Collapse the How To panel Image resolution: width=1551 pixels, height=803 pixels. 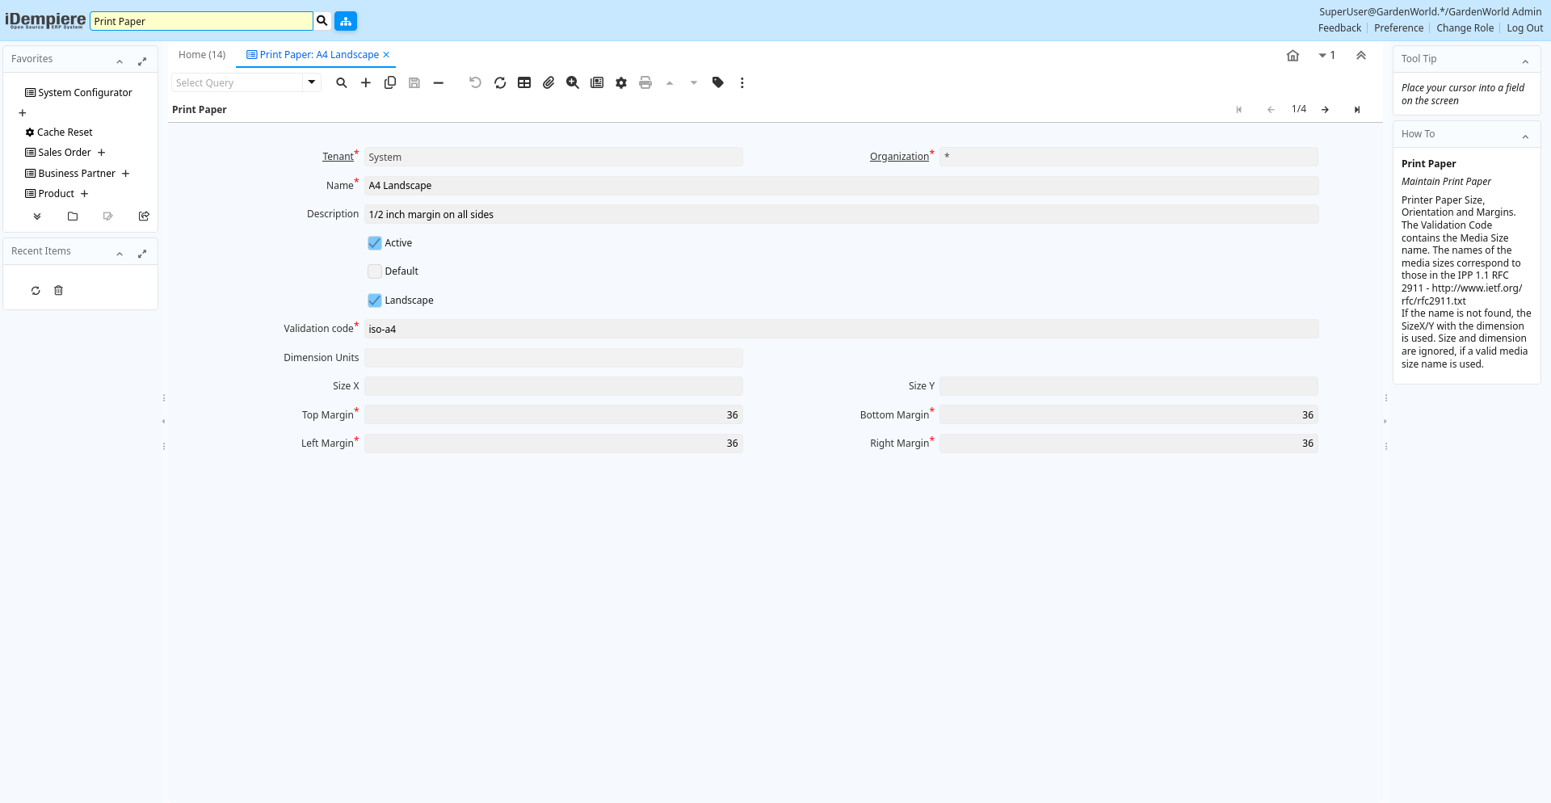point(1525,137)
